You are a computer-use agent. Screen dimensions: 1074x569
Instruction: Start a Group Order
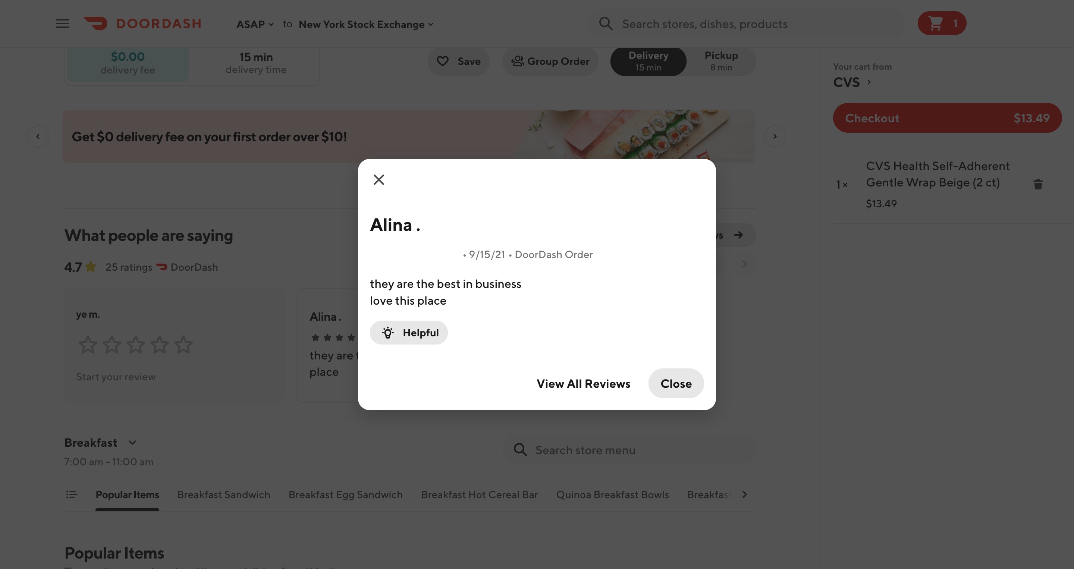[550, 61]
